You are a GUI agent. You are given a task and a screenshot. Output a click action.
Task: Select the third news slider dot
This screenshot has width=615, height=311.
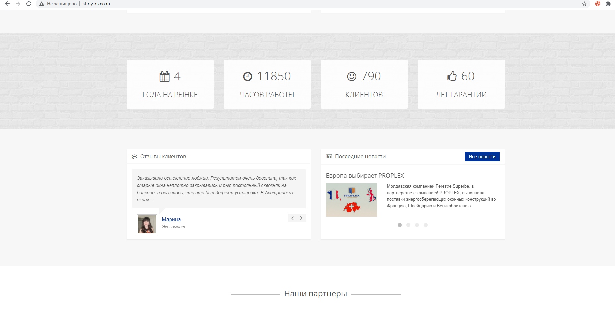click(417, 225)
